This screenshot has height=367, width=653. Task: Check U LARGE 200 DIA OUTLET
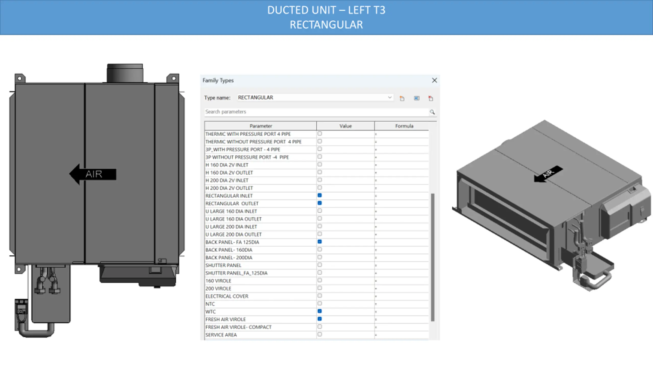[x=320, y=234]
